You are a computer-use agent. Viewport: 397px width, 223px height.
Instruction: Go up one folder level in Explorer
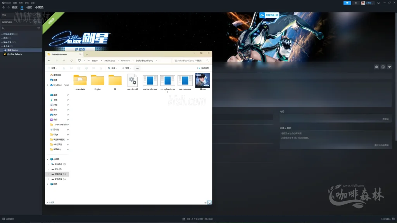(x=64, y=61)
